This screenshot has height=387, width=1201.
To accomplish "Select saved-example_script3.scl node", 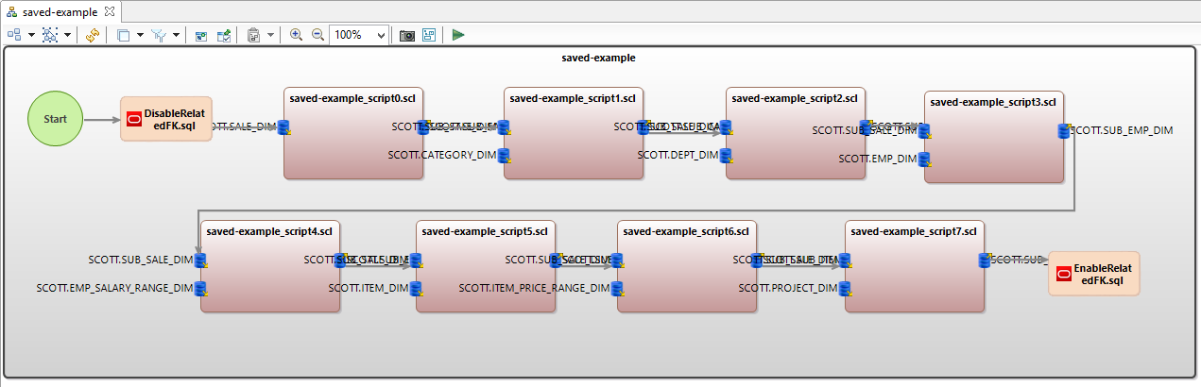I will (x=994, y=138).
